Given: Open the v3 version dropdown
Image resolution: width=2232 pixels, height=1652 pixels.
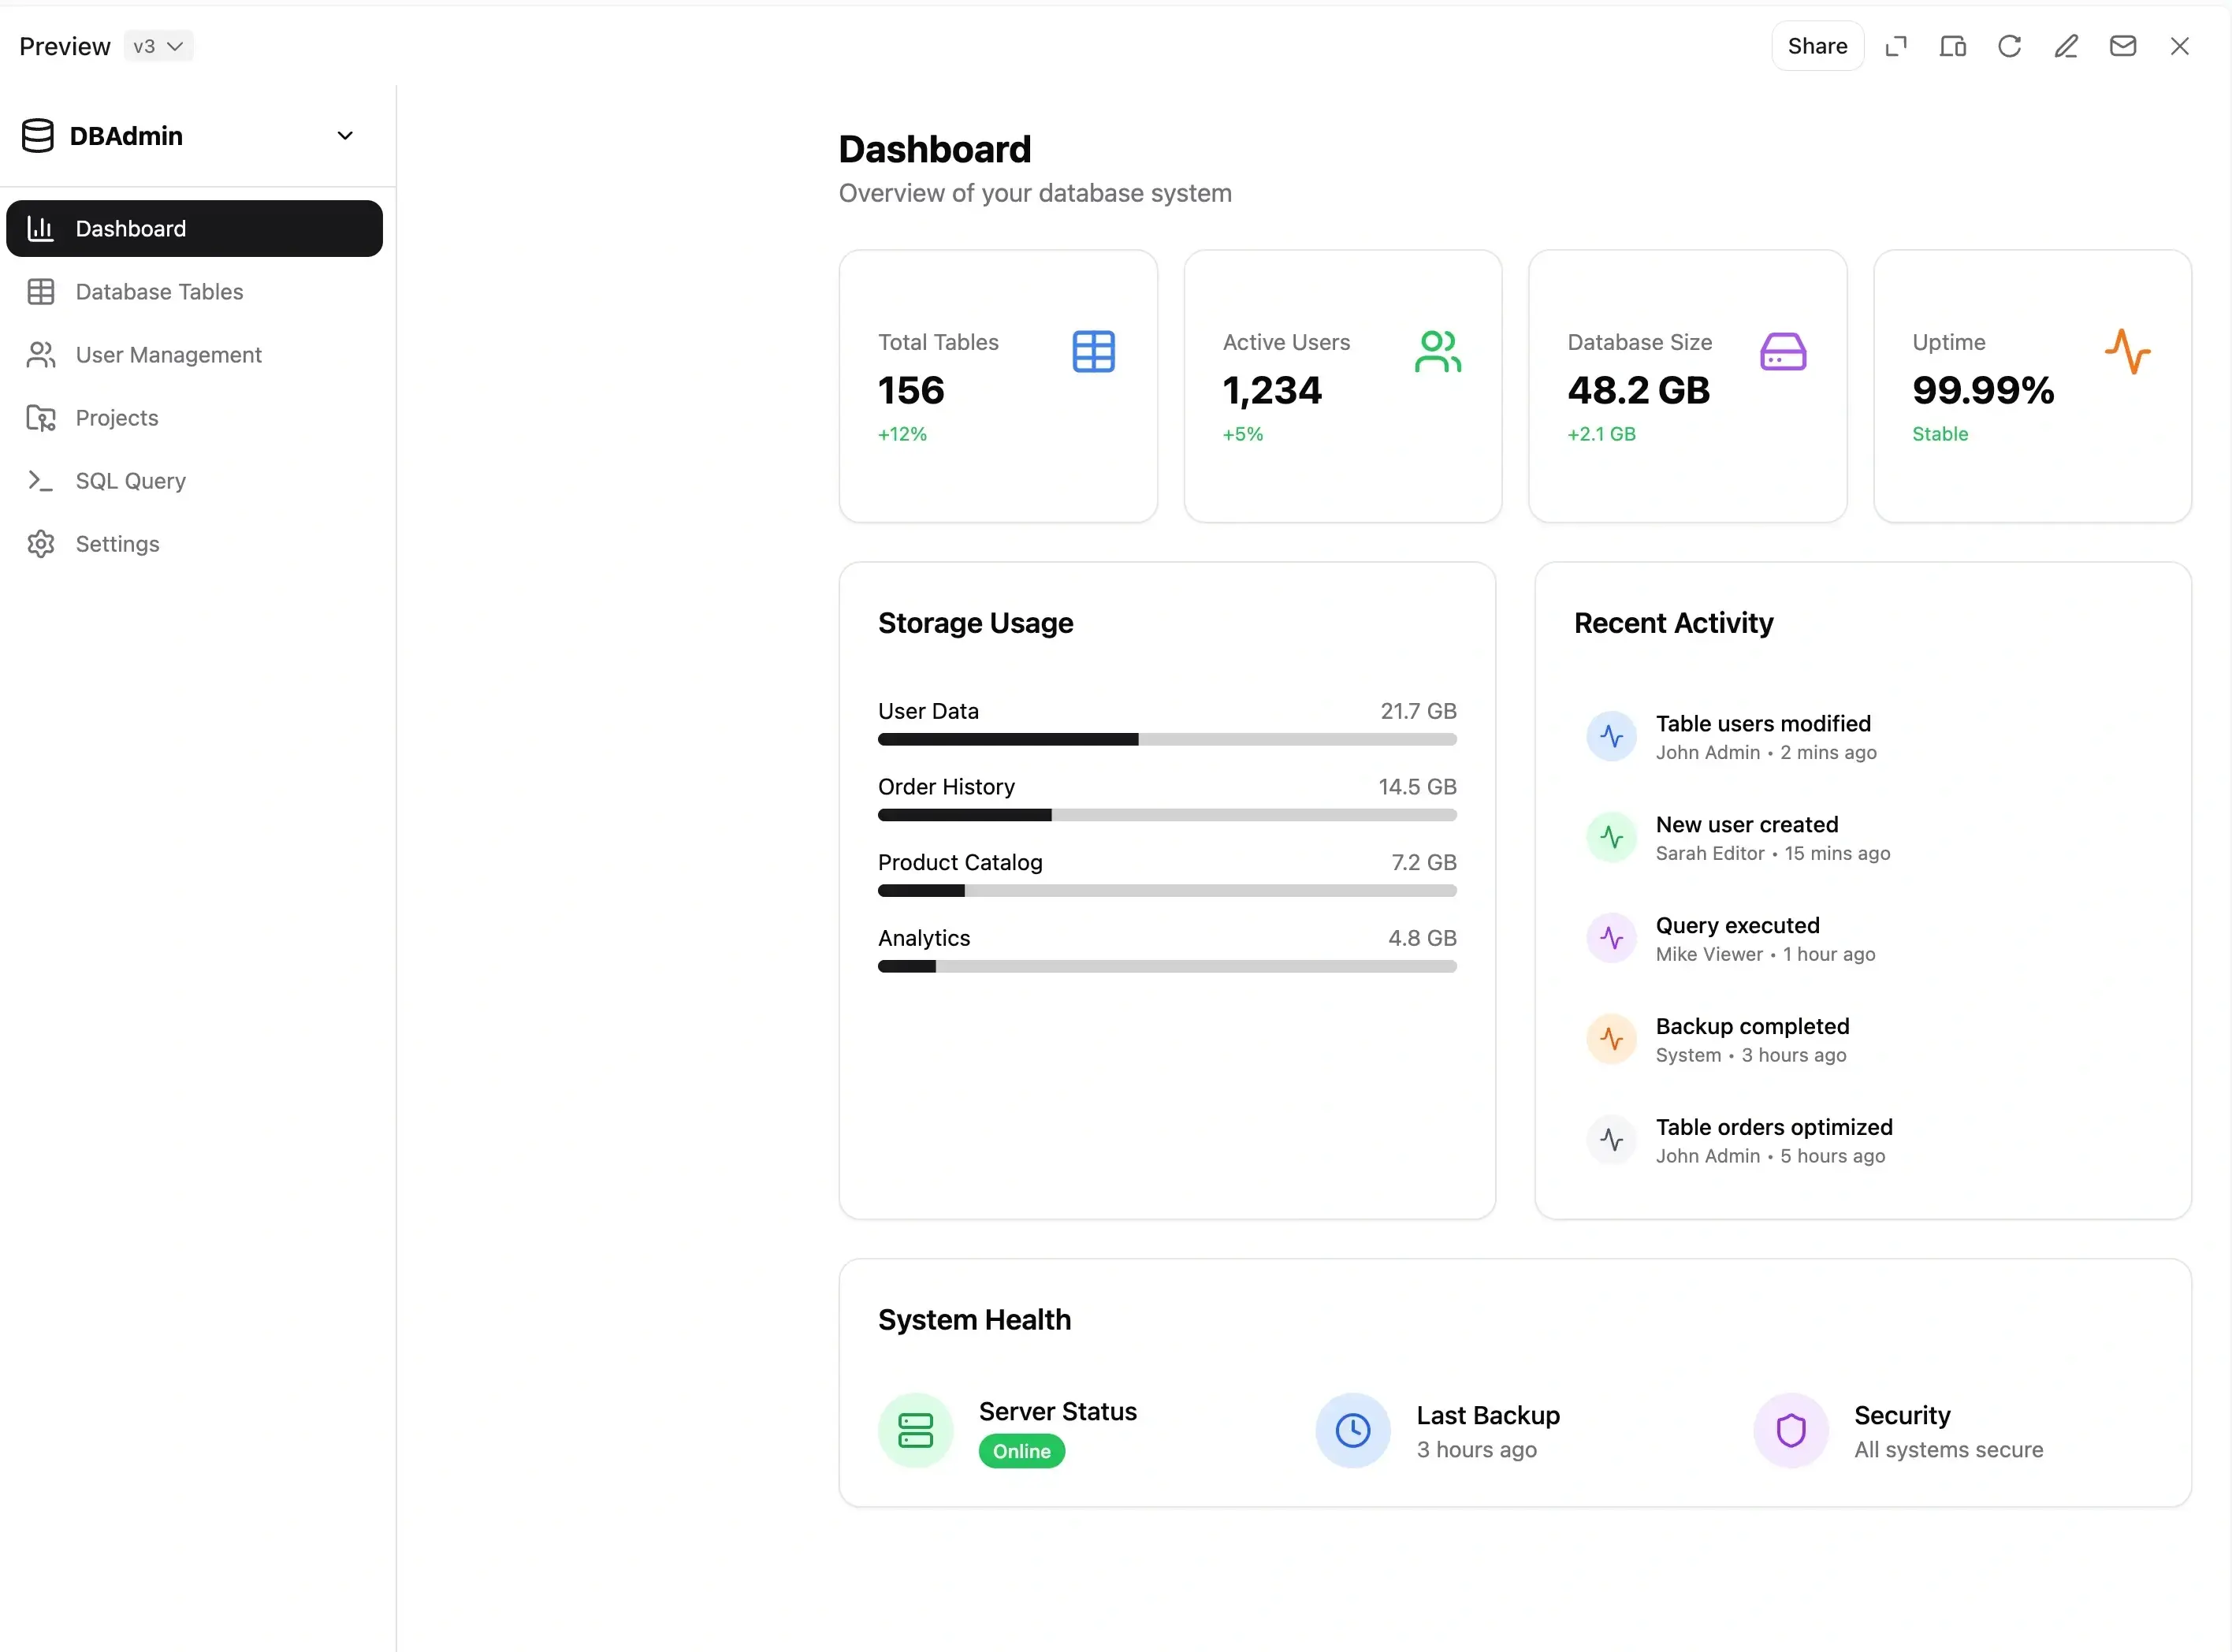Looking at the screenshot, I should point(158,46).
